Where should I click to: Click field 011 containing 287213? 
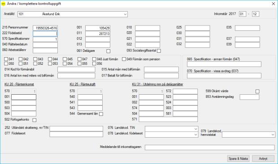click(x=98, y=34)
